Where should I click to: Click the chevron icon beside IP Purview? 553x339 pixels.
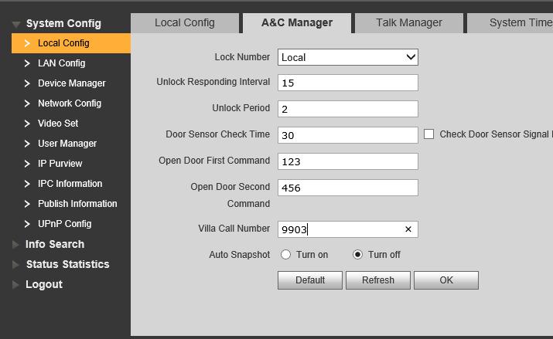pyautogui.click(x=27, y=164)
